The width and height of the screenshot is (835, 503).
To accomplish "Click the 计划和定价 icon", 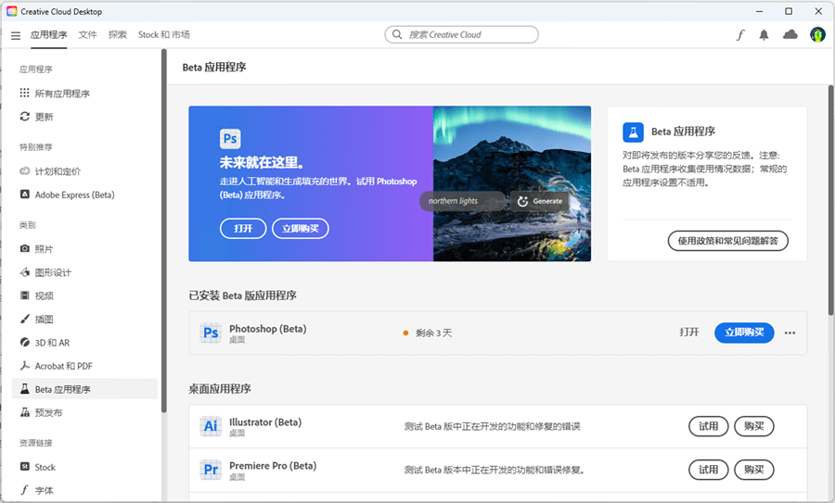I will 24,171.
